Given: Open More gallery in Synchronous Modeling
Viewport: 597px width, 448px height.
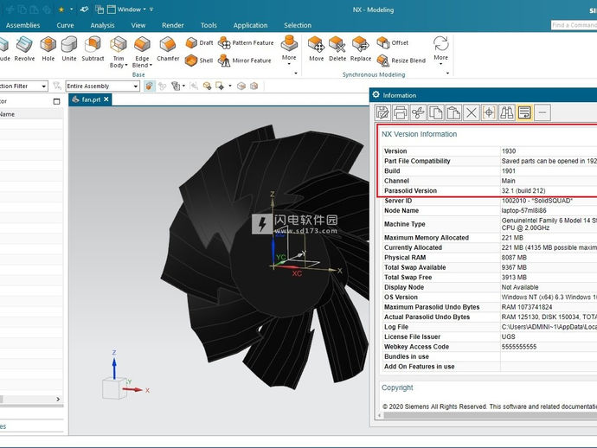Looking at the screenshot, I should pyautogui.click(x=441, y=48).
